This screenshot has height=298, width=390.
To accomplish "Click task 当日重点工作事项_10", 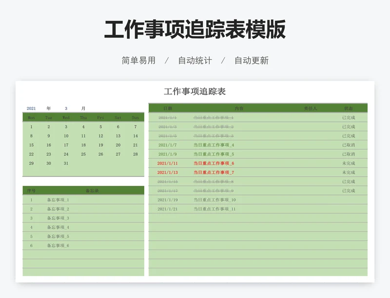I will (214, 200).
